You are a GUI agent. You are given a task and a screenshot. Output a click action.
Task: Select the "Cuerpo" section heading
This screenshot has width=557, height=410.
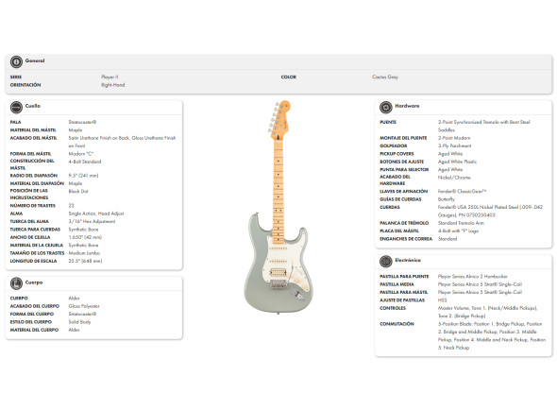[34, 282]
